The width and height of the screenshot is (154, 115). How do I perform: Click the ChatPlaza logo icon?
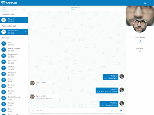pyautogui.click(x=3, y=3)
